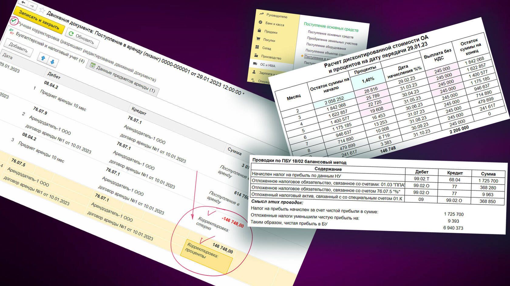Click the Банк и касса ruble icon

260,22
